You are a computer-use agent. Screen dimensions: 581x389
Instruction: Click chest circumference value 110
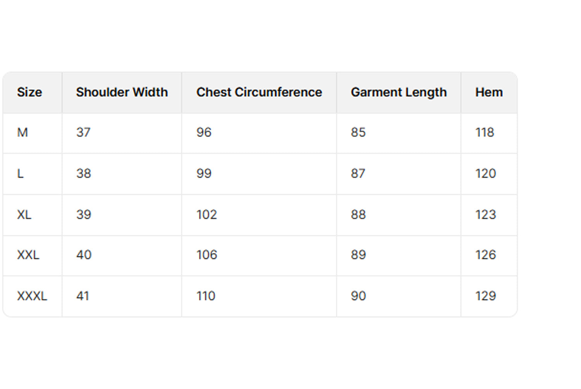(206, 296)
